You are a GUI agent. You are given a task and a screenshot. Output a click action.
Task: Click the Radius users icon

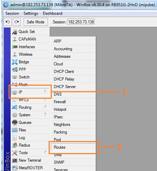tap(15, 145)
